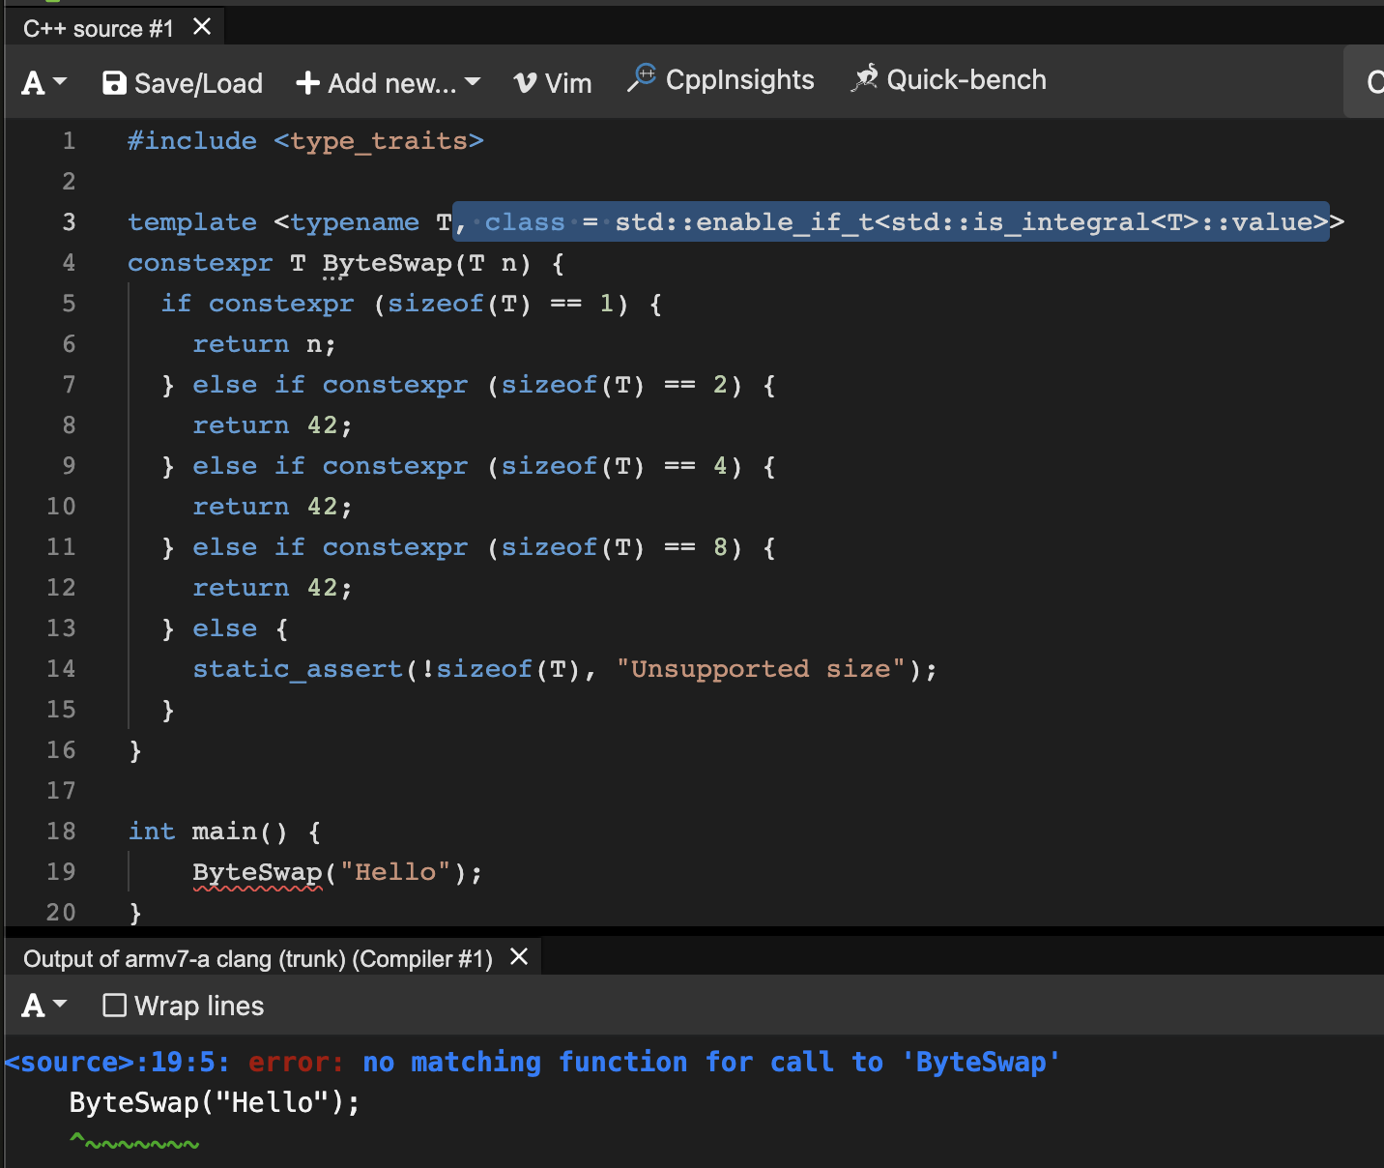Screen dimensions: 1384x1168
Task: Close the compiler Output tab
Action: click(x=519, y=957)
